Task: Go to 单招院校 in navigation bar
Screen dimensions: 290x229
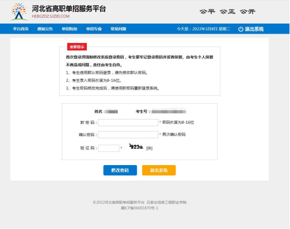Action: pyautogui.click(x=70, y=29)
